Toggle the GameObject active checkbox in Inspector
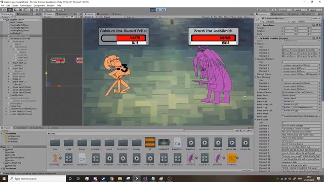324x182 pixels. (x=263, y=18)
